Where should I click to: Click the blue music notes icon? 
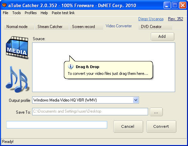click(x=17, y=79)
